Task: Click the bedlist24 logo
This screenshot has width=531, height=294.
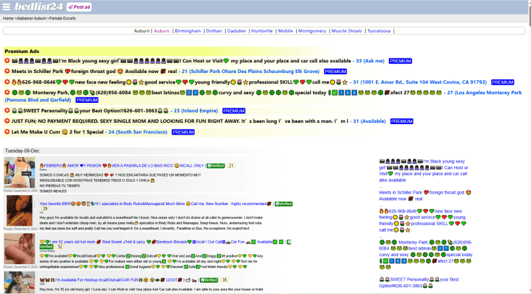Action: click(39, 7)
